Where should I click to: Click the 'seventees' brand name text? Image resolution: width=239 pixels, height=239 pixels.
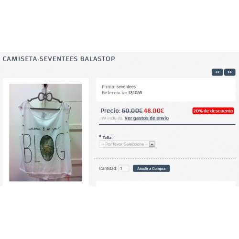pyautogui.click(x=126, y=87)
